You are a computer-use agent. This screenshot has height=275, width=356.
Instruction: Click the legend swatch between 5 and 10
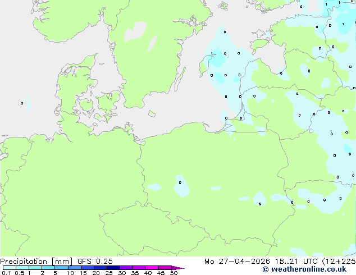point(61,268)
